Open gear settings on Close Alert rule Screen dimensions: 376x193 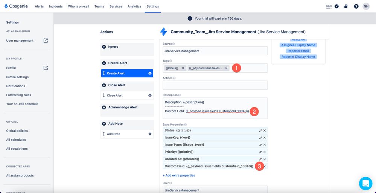150,96
